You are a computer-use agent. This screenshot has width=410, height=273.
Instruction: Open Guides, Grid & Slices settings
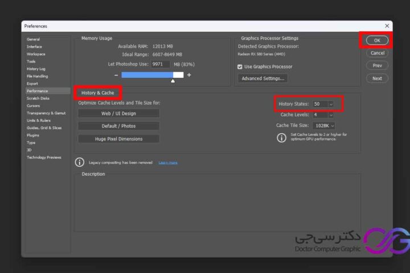point(44,128)
